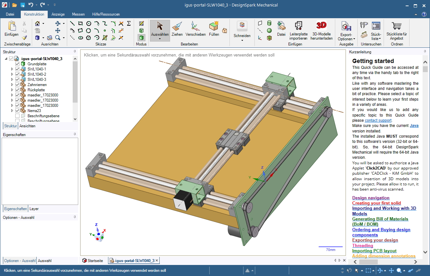Screen dimensions: 430x276
Task: Click the contact support link
Action: click(378, 120)
